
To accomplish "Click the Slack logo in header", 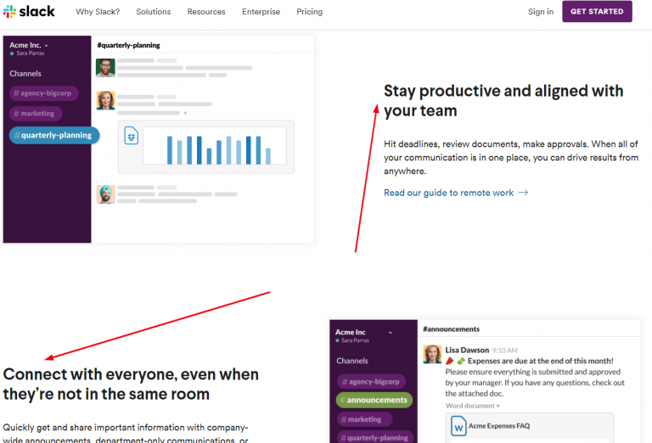I will click(x=29, y=12).
